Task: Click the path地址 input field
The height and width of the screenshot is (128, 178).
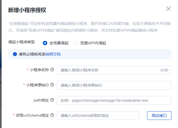Action: tap(114, 100)
